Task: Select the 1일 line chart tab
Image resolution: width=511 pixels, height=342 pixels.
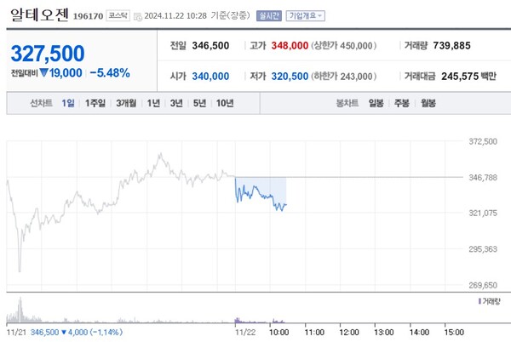Action: click(68, 103)
